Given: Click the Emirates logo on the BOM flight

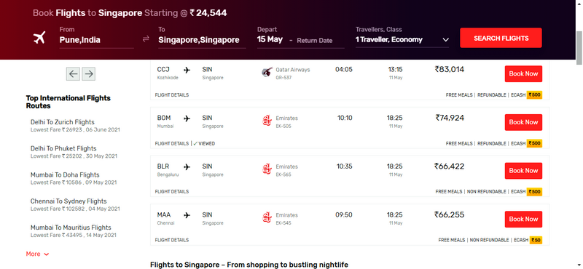Looking at the screenshot, I should click(x=267, y=121).
